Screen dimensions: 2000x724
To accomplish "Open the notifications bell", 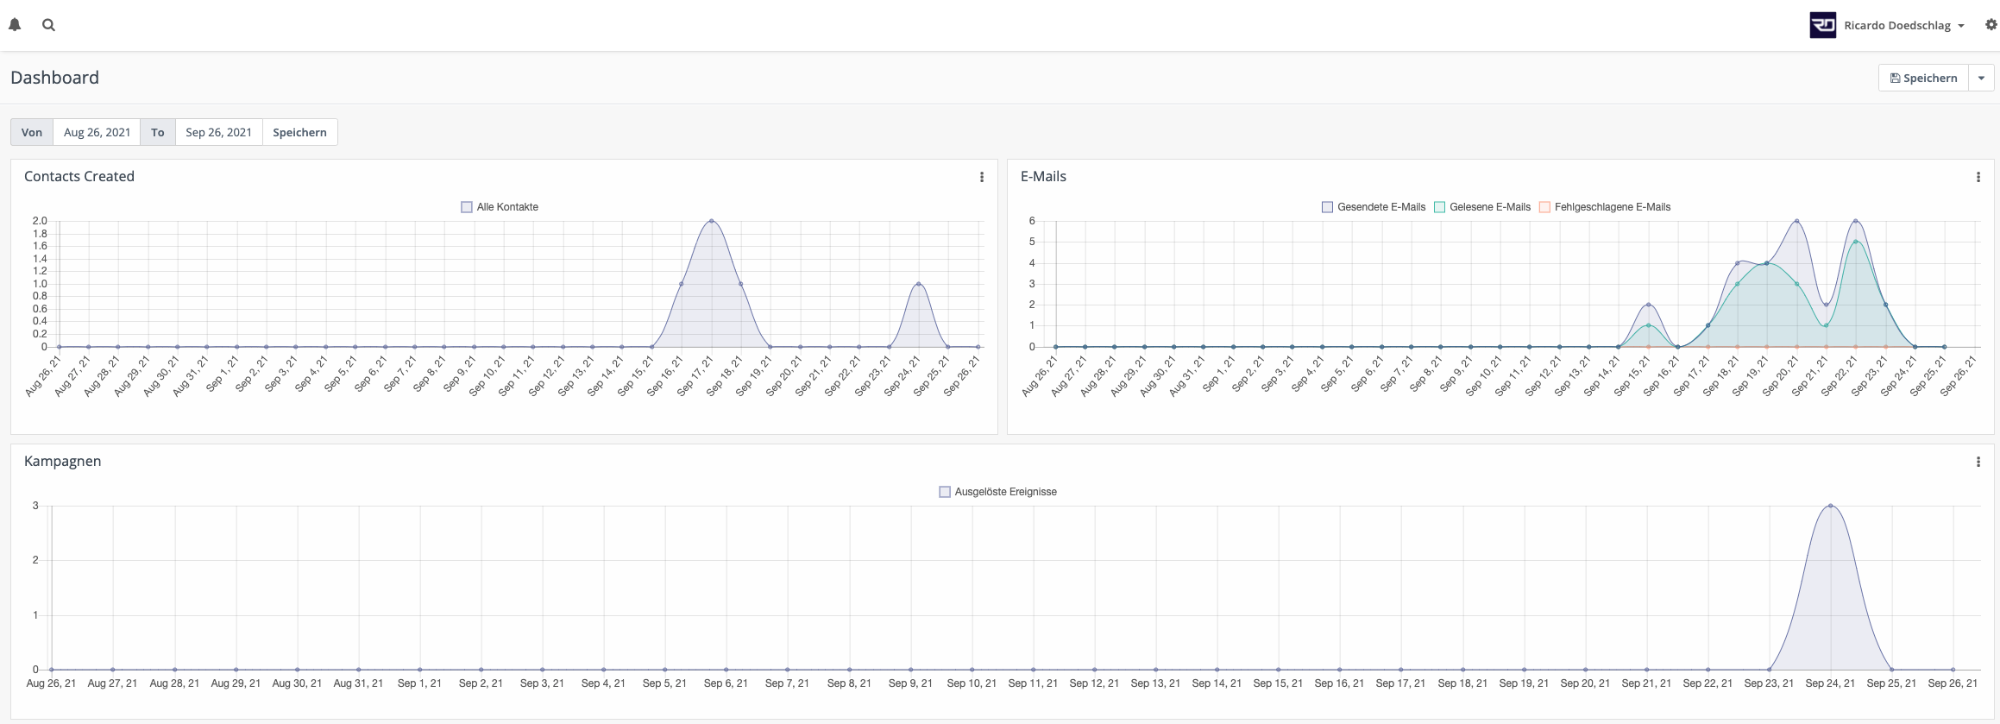I will [x=15, y=25].
